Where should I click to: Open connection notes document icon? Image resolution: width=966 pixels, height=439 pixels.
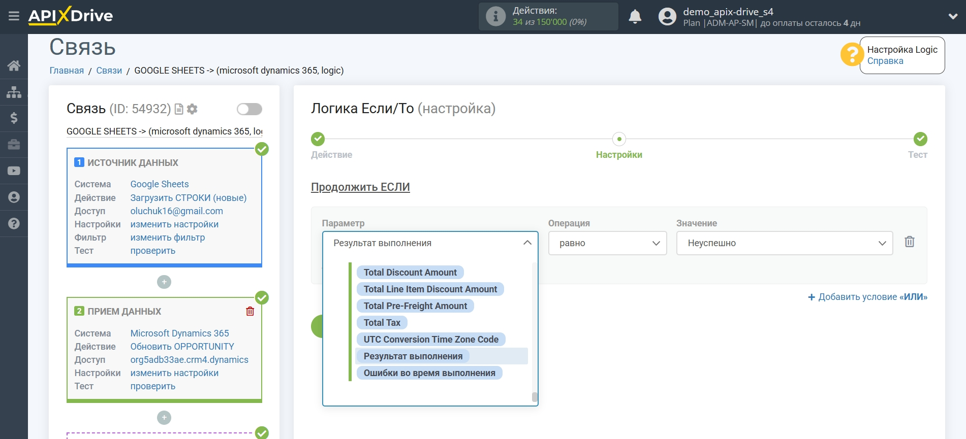point(179,109)
